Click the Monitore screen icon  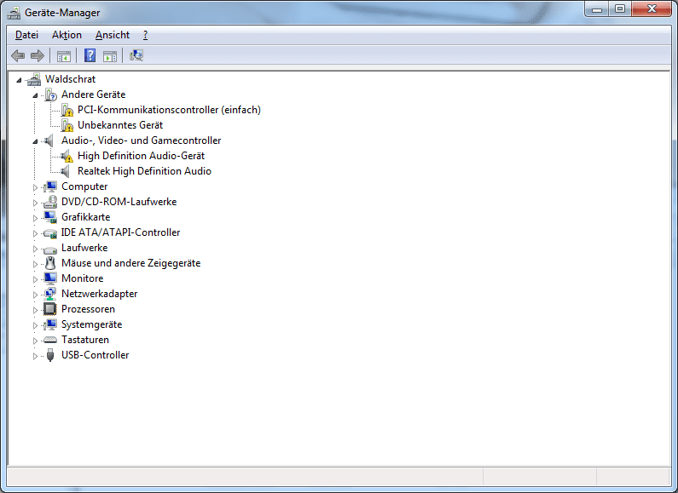50,278
